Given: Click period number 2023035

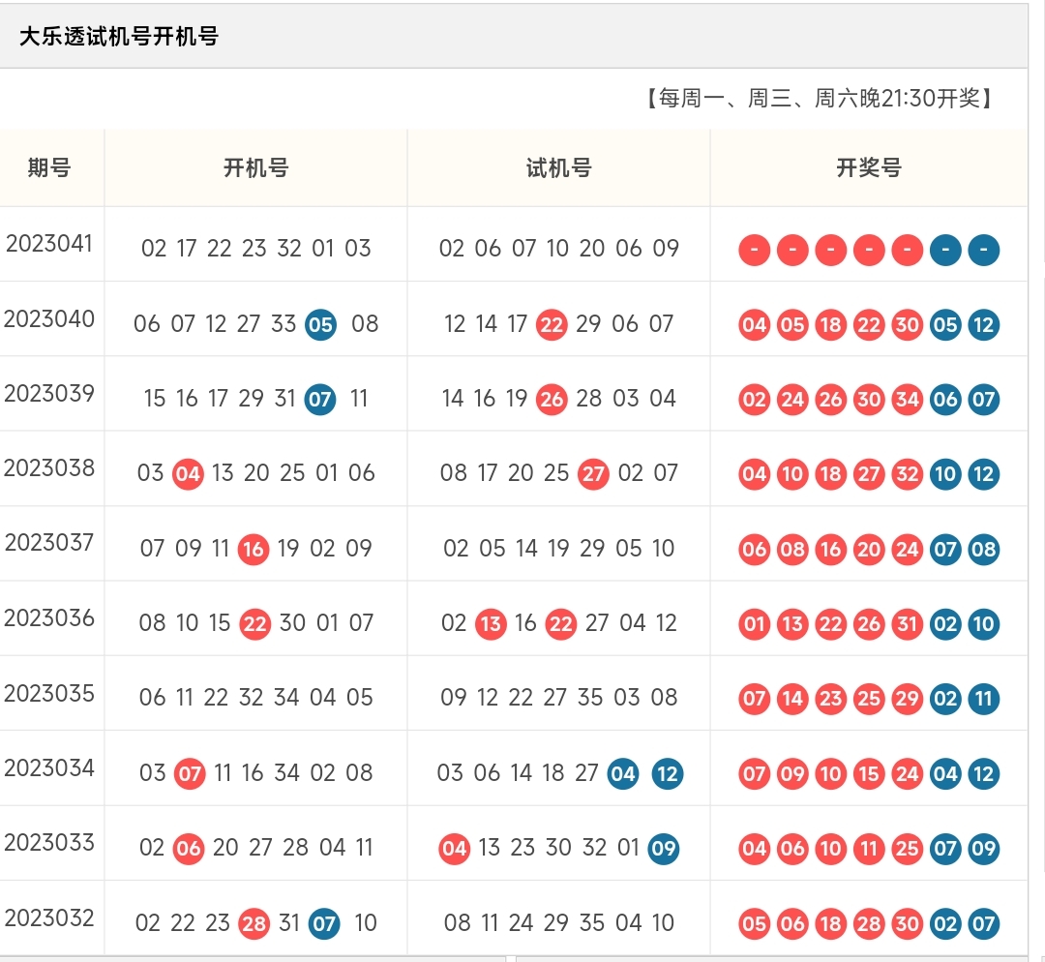Looking at the screenshot, I should pos(49,693).
